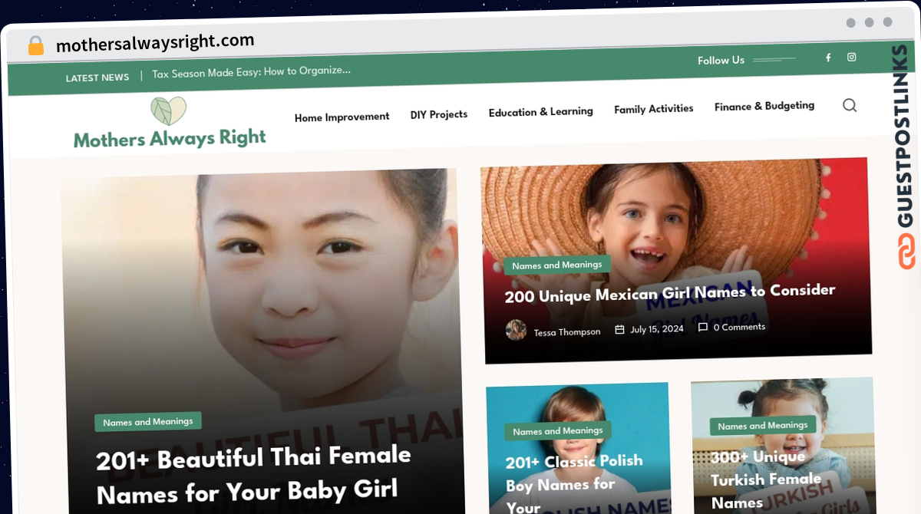This screenshot has height=514, width=921.
Task: Open 300+ Unique Turkish Female Names card
Action: pos(782,445)
